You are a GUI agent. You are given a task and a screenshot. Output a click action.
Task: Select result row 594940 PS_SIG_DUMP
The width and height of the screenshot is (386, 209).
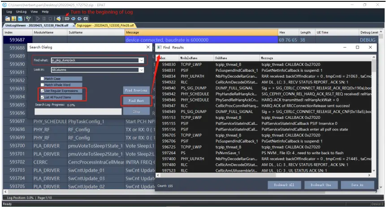click(264, 88)
